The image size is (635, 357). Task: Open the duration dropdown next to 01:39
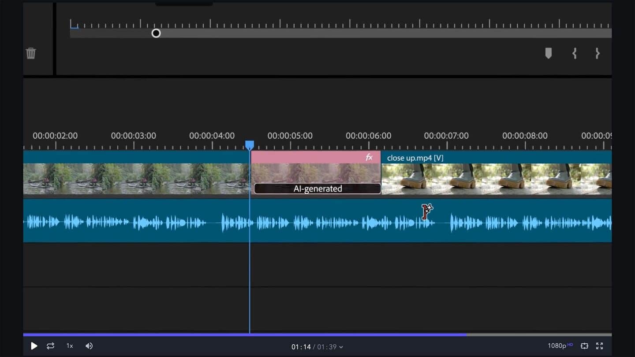(342, 347)
